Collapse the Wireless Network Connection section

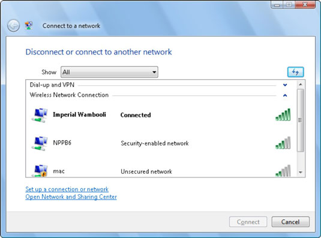pos(285,95)
